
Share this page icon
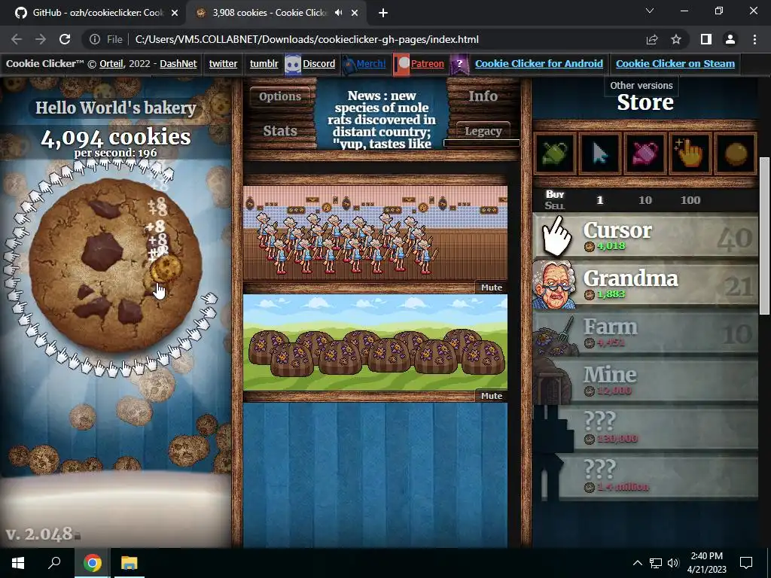click(652, 39)
